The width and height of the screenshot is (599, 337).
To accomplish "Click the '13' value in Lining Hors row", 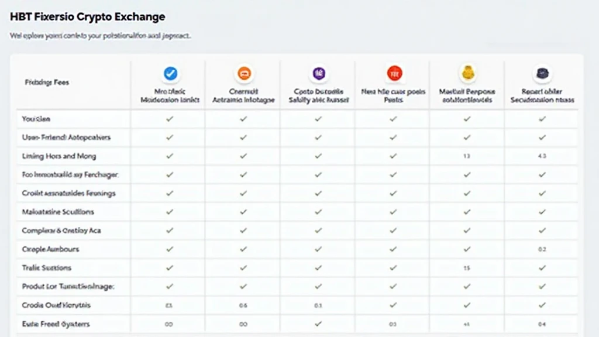I will (467, 156).
